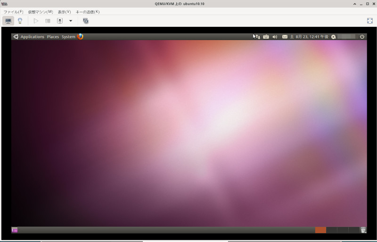Click the Run virtual machine play button

(x=36, y=21)
